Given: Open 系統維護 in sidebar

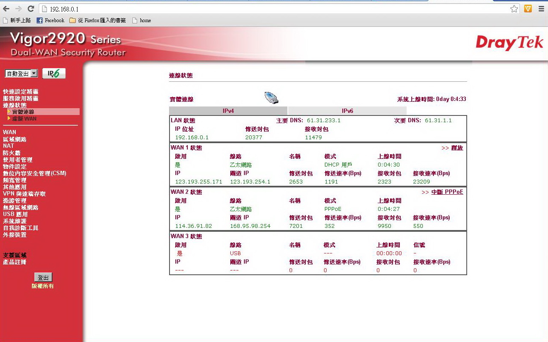Looking at the screenshot, I should [x=14, y=221].
